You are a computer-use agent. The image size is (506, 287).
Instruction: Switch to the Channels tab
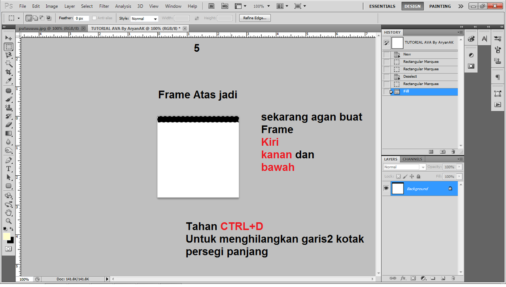pyautogui.click(x=412, y=159)
